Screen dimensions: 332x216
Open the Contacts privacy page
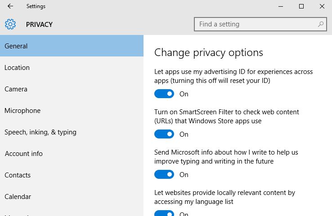click(18, 175)
